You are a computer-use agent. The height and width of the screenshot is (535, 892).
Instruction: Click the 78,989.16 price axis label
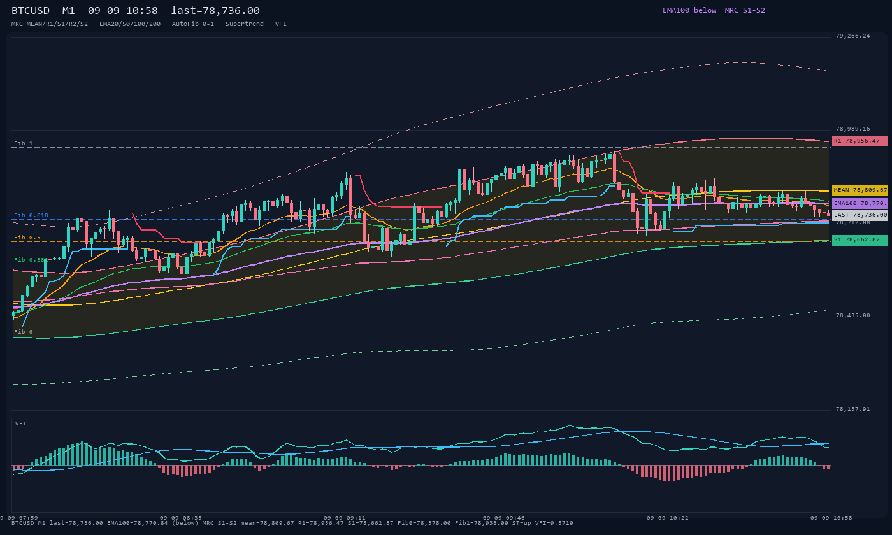click(x=852, y=129)
